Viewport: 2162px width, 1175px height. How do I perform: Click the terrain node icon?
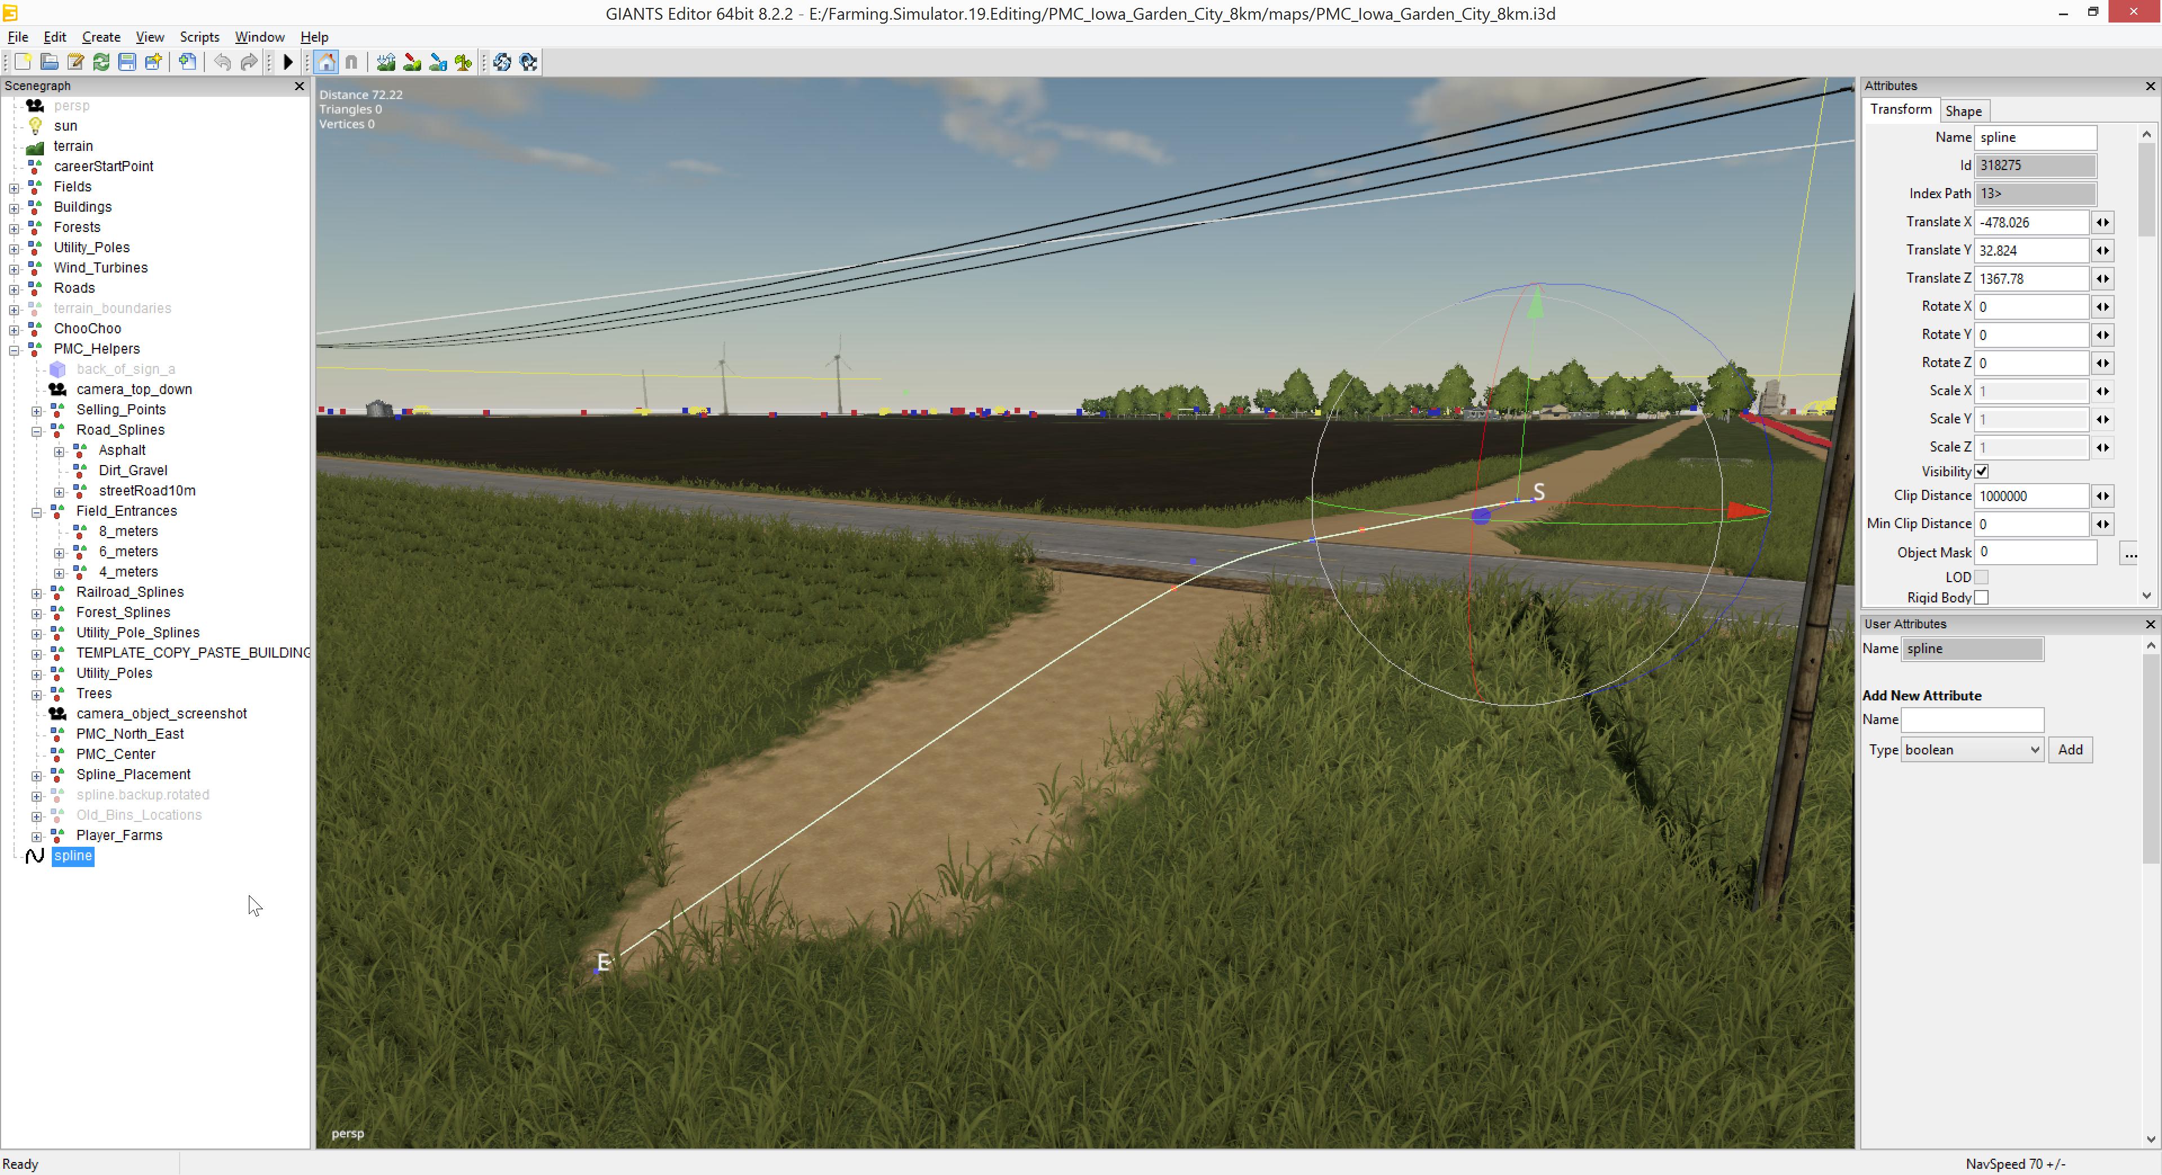[x=35, y=147]
